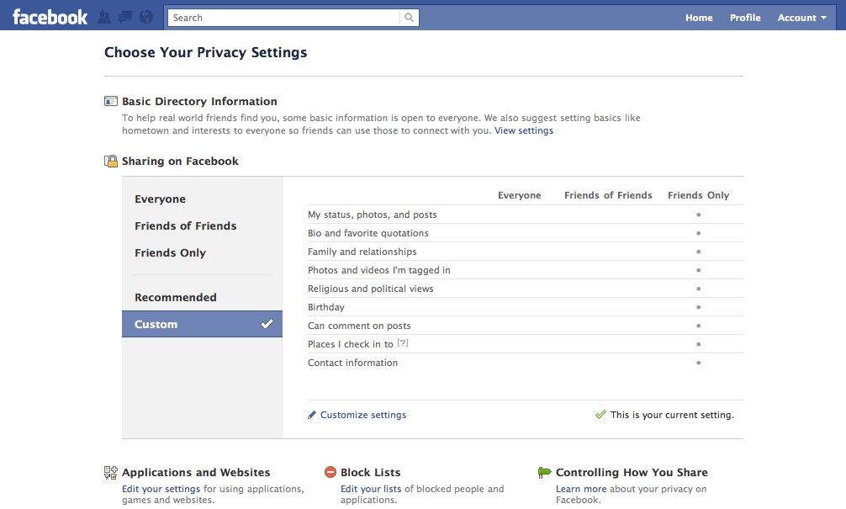This screenshot has width=846, height=509.
Task: Click the dot for Contact information
Action: pos(698,363)
